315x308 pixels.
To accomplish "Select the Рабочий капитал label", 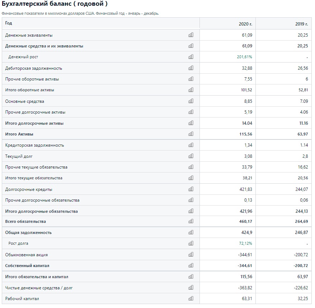I will point(22,299).
